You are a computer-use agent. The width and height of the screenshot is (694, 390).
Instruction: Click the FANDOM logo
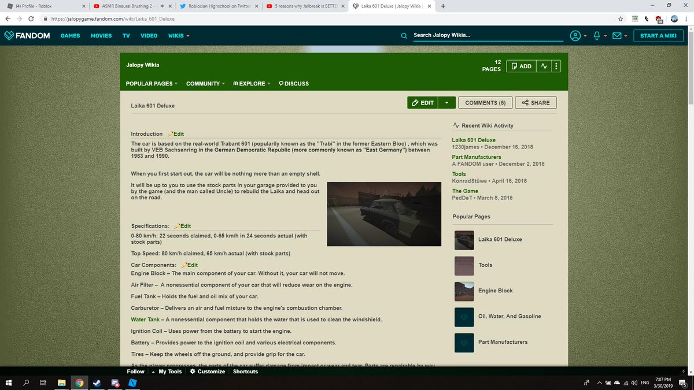27,35
